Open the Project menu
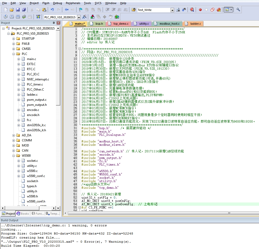 point(34,3)
